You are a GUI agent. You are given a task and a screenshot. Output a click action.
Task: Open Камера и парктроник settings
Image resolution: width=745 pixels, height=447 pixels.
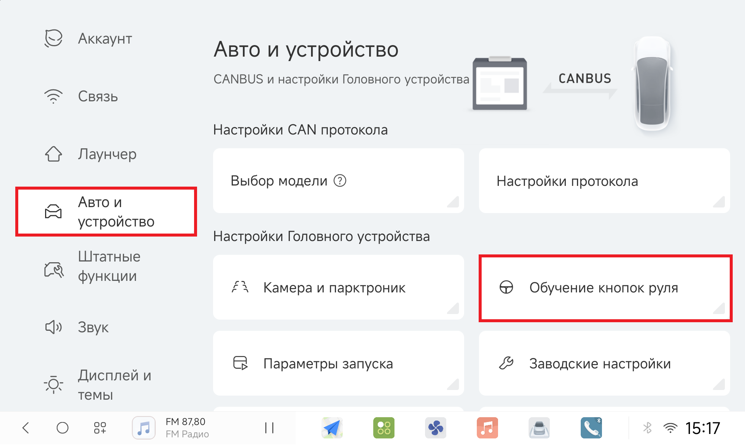point(339,287)
